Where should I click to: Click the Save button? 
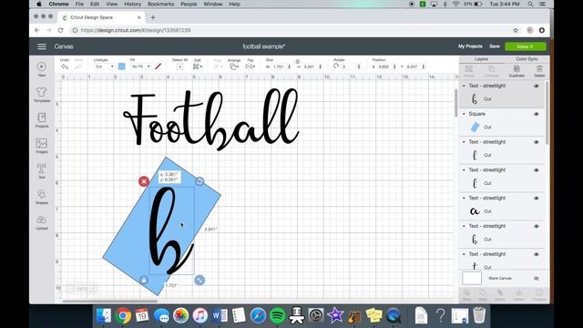[494, 46]
